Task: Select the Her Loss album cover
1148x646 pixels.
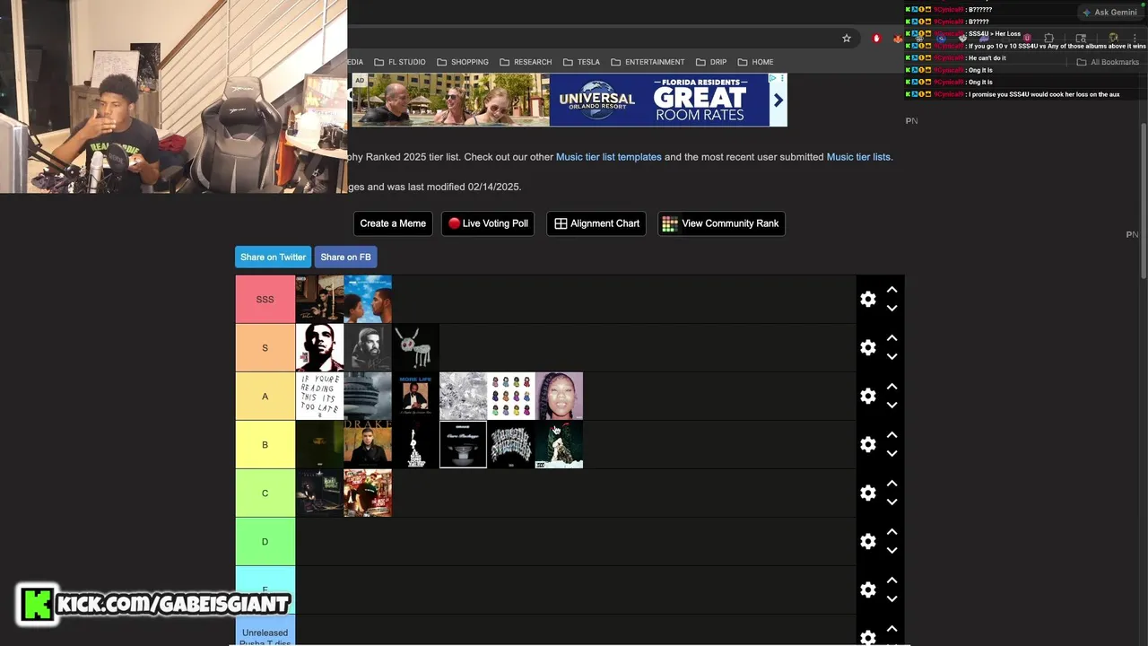Action: click(559, 396)
